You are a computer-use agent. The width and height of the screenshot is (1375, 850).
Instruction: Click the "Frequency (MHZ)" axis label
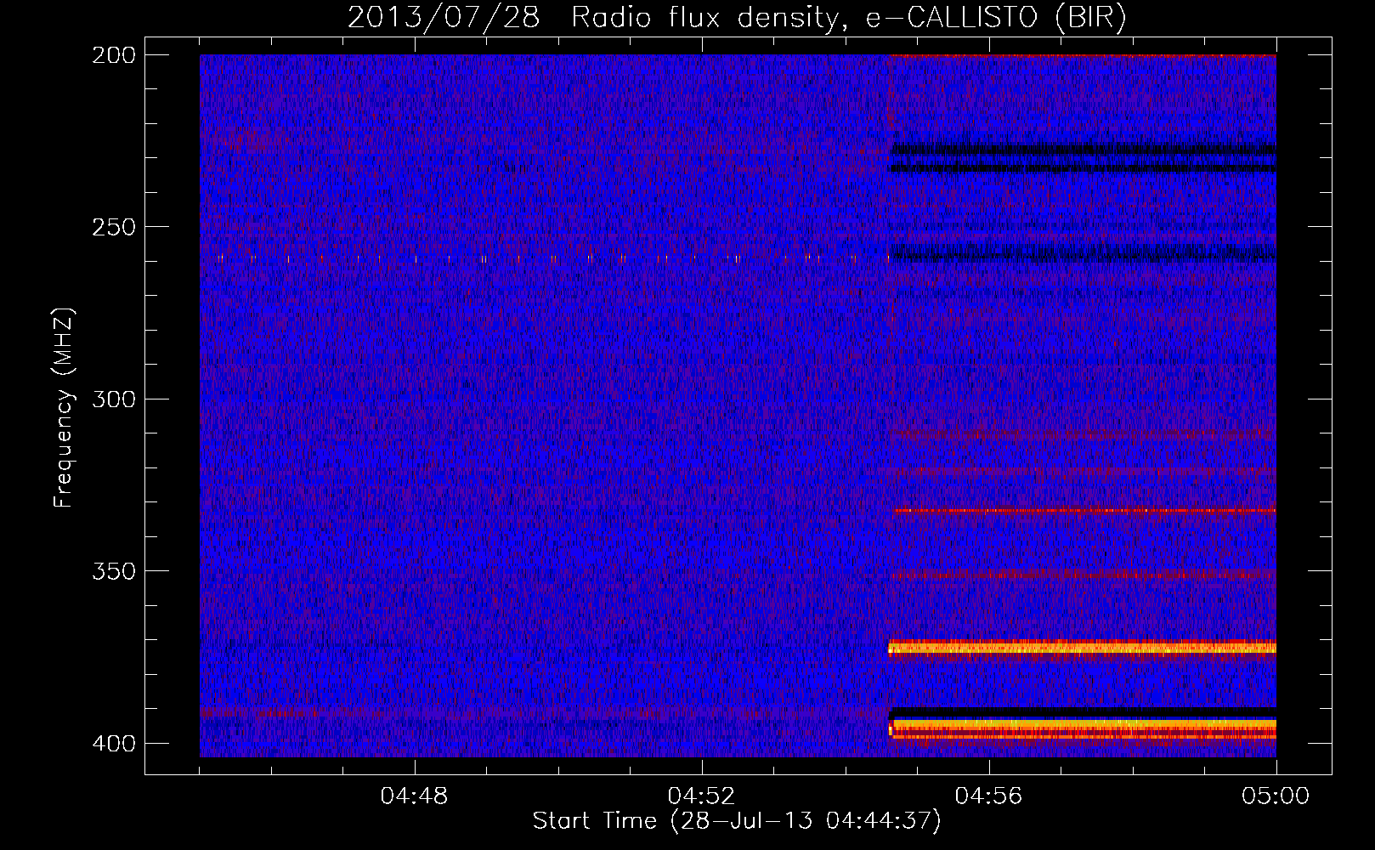[x=64, y=407]
